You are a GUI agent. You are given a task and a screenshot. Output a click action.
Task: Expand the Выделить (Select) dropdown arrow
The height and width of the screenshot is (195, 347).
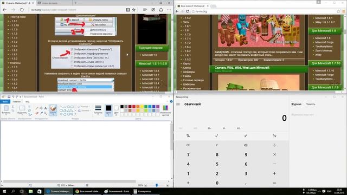pyautogui.click(x=22, y=115)
